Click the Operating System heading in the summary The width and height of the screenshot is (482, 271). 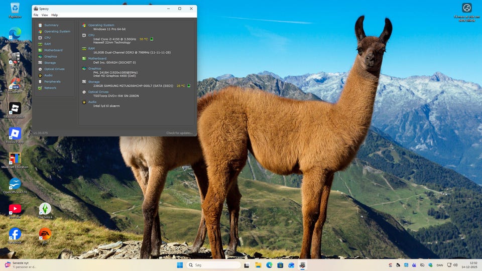(x=101, y=25)
